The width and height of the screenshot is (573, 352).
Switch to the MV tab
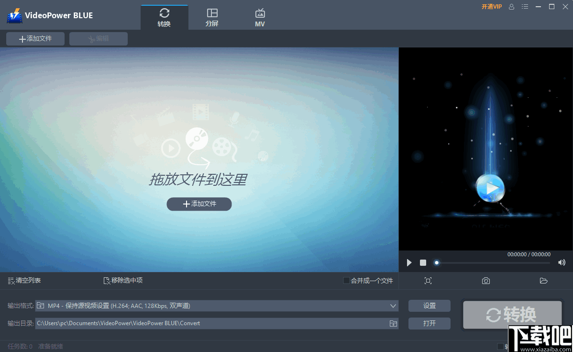(260, 16)
